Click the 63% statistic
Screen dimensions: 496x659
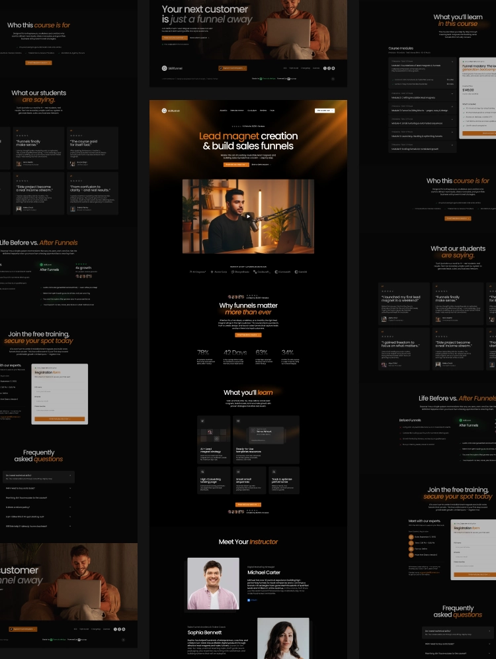click(x=261, y=352)
